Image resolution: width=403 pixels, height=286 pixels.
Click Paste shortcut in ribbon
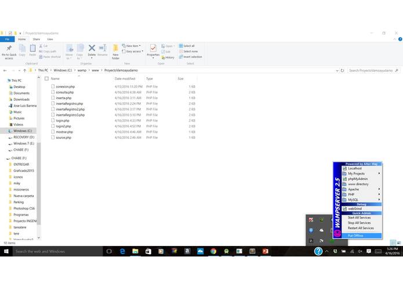point(50,57)
